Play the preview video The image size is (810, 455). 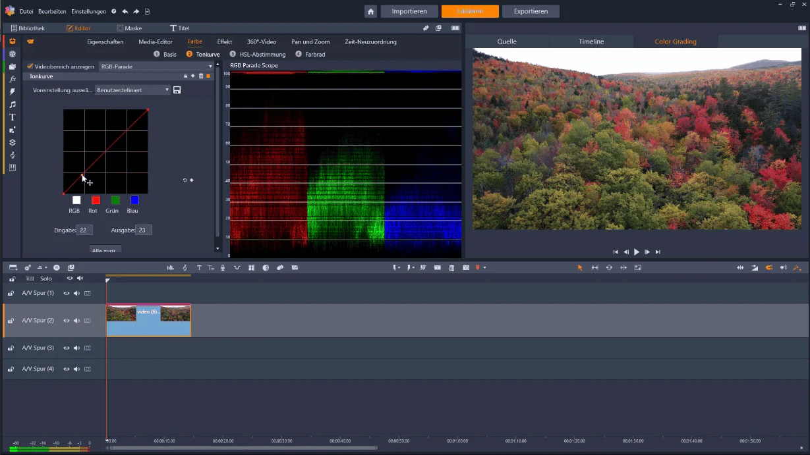point(637,252)
